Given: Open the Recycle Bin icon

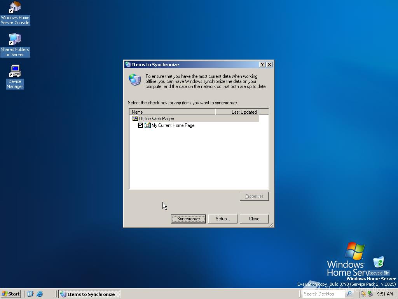Looking at the screenshot, I should (379, 266).
